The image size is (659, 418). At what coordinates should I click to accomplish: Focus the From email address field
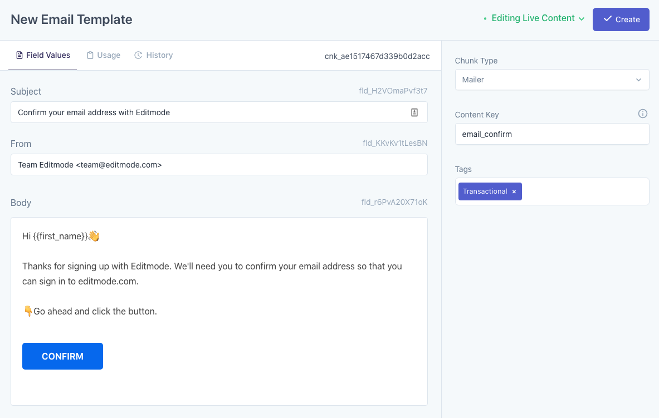click(218, 165)
